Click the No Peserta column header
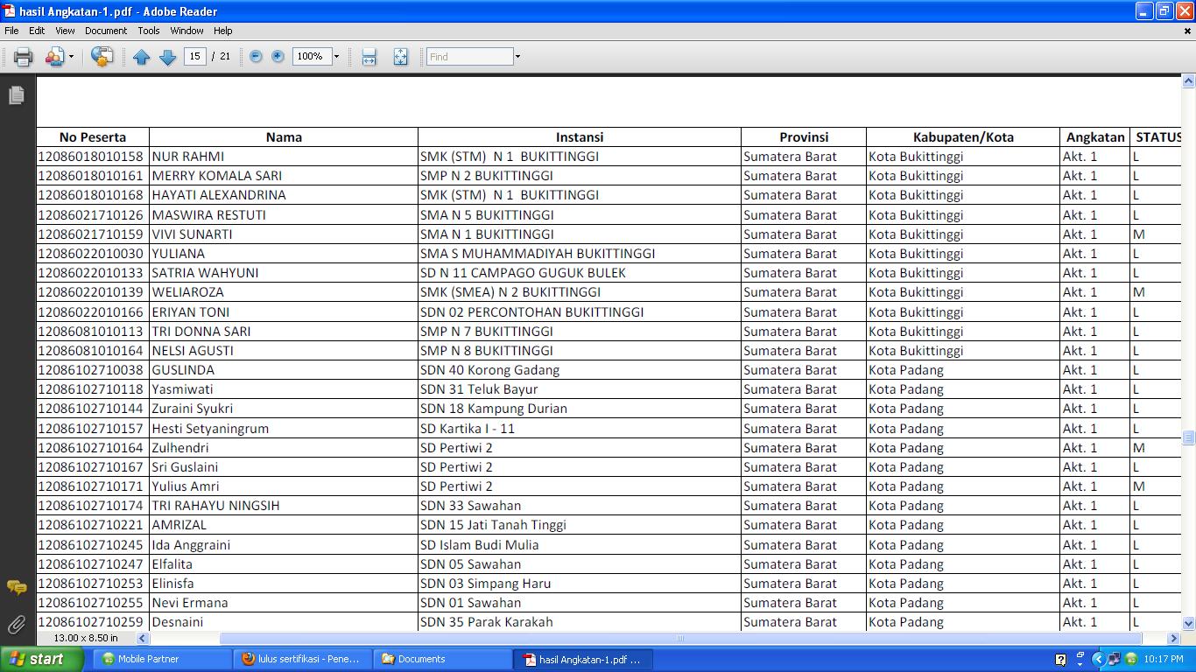 pos(93,137)
